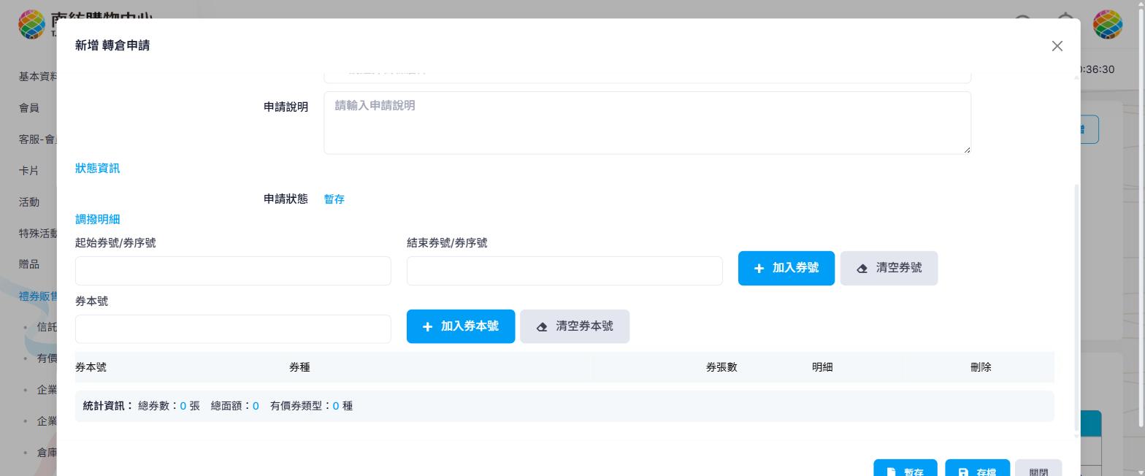The image size is (1145, 476).
Task: Click into the 申請說明 text area
Action: [x=647, y=123]
